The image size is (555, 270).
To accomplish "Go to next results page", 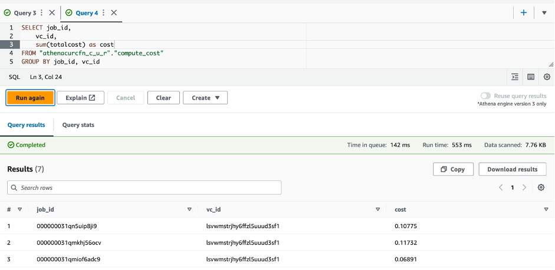I will coord(524,187).
